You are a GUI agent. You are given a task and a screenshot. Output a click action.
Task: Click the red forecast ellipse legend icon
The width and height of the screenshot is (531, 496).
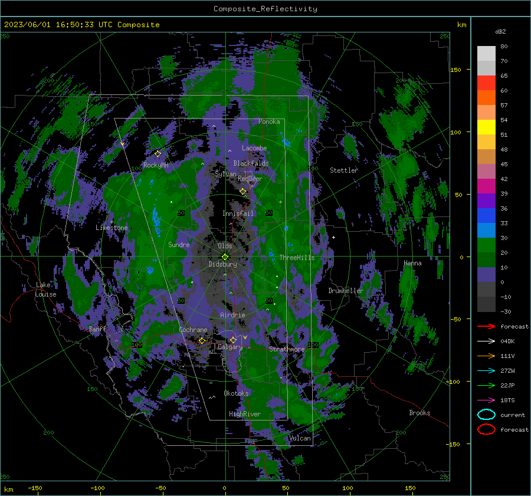click(x=486, y=429)
